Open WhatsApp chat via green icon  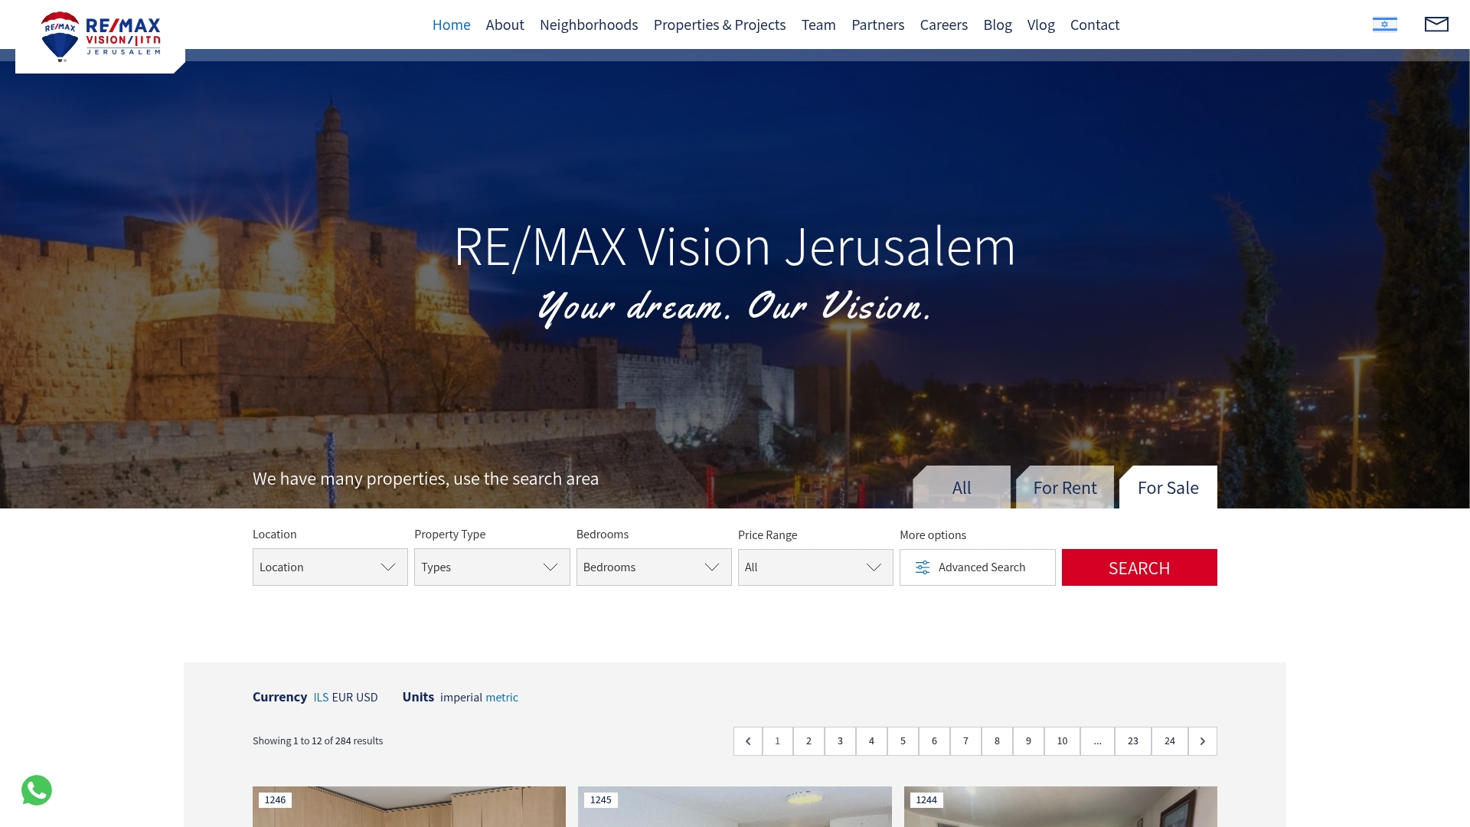pos(37,789)
